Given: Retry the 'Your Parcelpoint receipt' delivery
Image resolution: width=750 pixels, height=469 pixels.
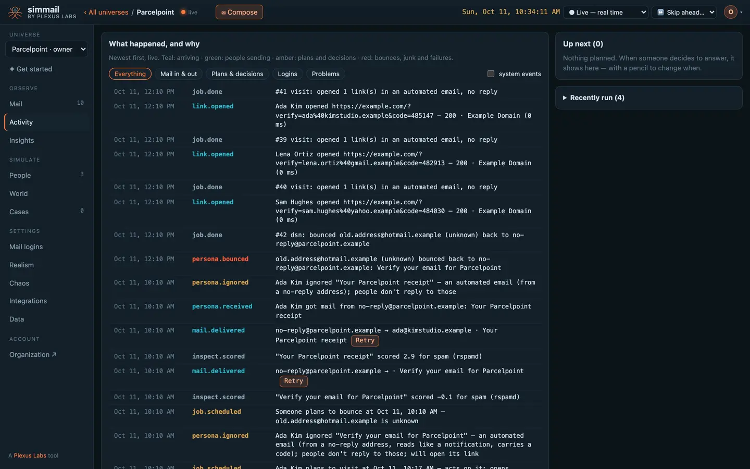Looking at the screenshot, I should click(x=365, y=340).
